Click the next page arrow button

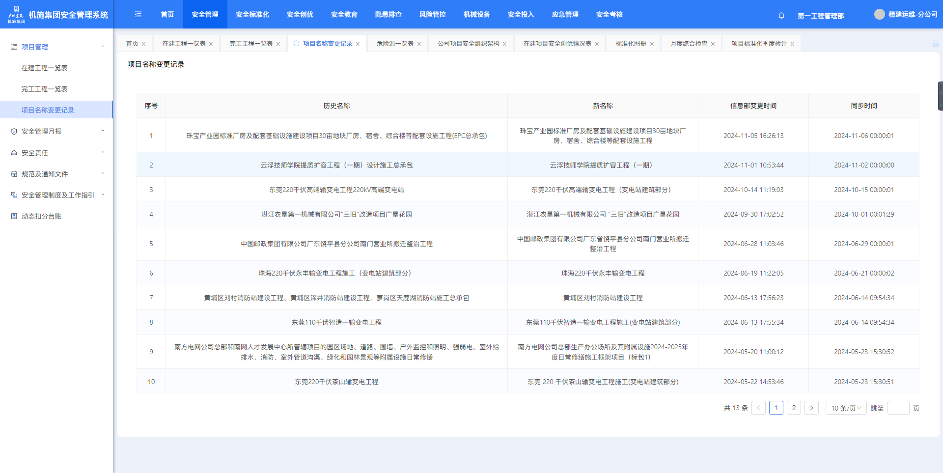tap(811, 408)
